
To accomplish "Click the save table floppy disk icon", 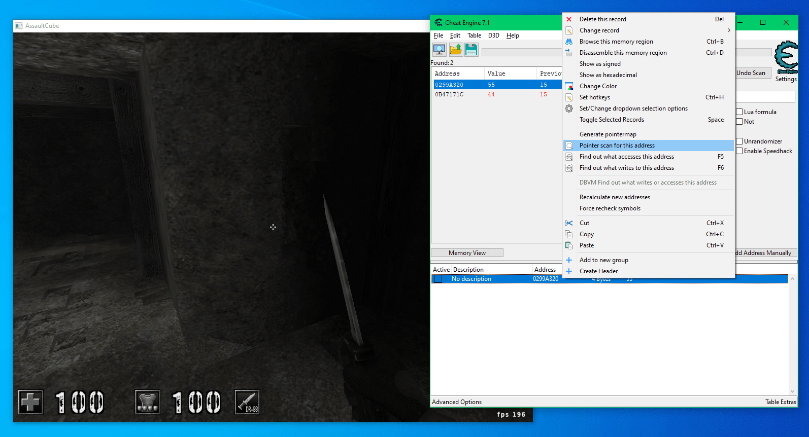I will (x=471, y=49).
